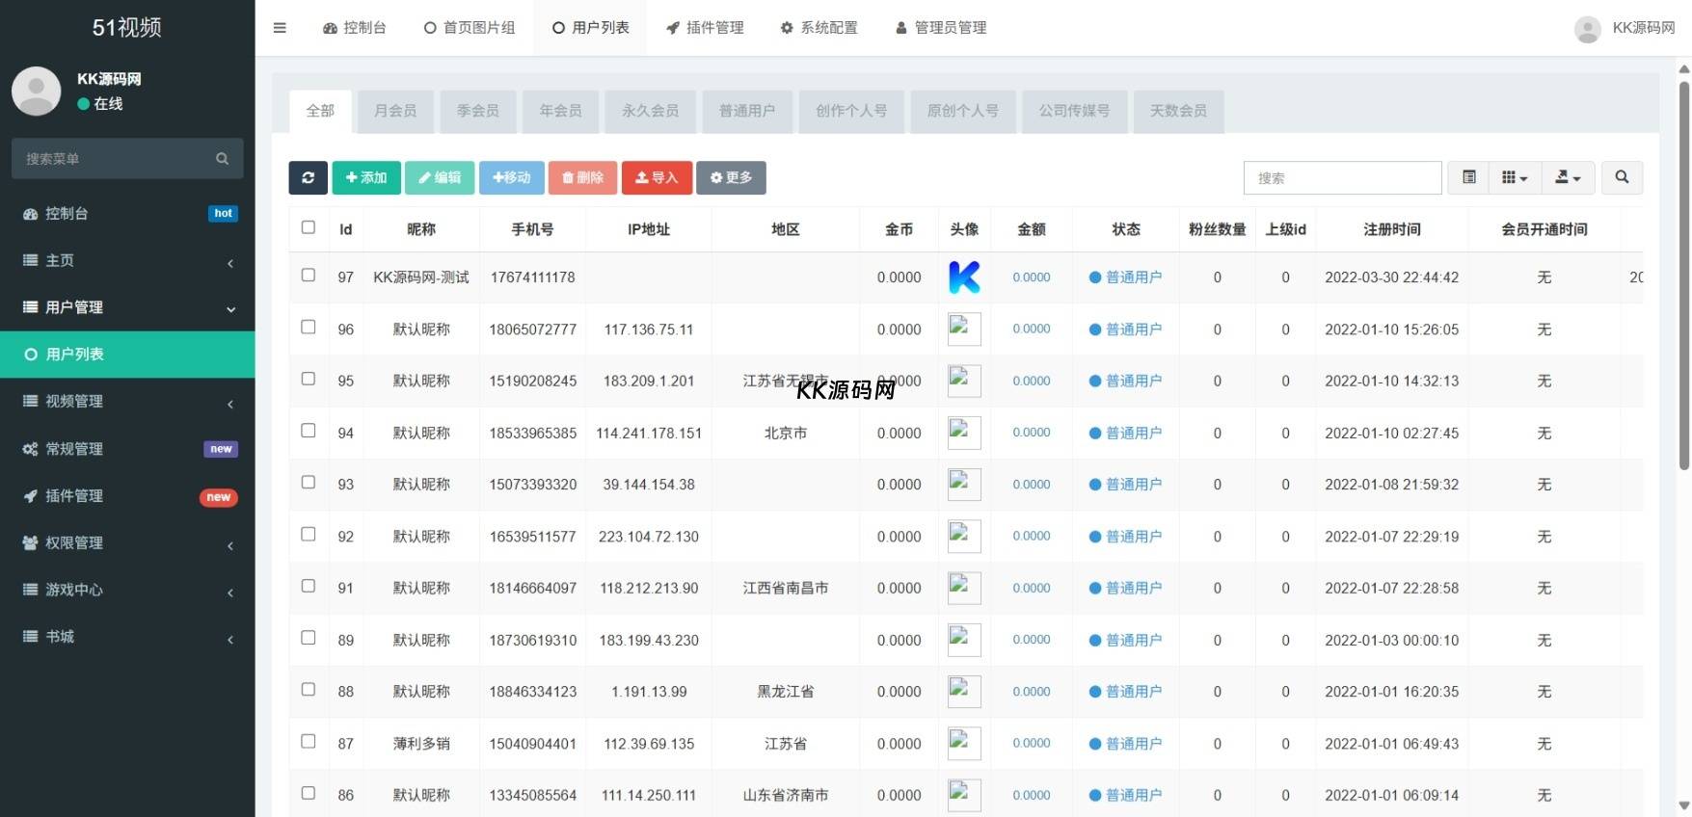This screenshot has height=817, width=1692.
Task: Toggle the sidebar hamburger menu icon
Action: click(280, 28)
